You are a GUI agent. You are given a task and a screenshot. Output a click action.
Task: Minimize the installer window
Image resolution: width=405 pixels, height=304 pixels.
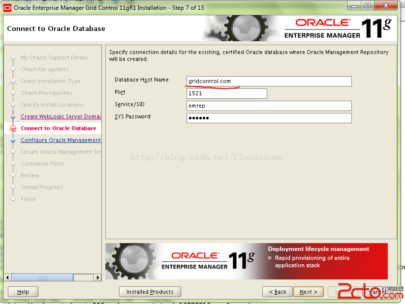[x=354, y=6]
